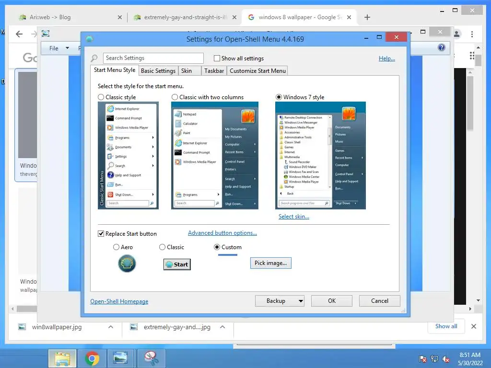The width and height of the screenshot is (491, 368).
Task: Close the 'windows 8 wallpaper' Chrome tab
Action: (x=349, y=17)
